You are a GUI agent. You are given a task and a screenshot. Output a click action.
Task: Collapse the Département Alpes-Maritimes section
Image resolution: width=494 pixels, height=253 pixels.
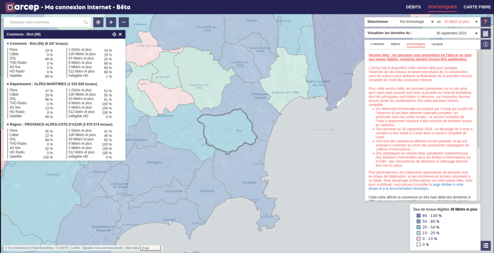(8, 84)
